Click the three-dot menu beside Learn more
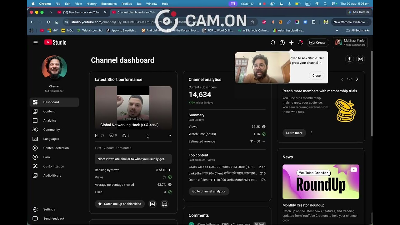The width and height of the screenshot is (400, 225). pyautogui.click(x=311, y=133)
